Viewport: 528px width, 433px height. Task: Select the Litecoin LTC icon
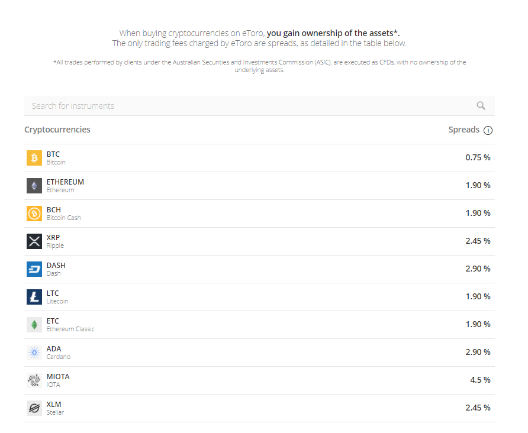click(34, 297)
